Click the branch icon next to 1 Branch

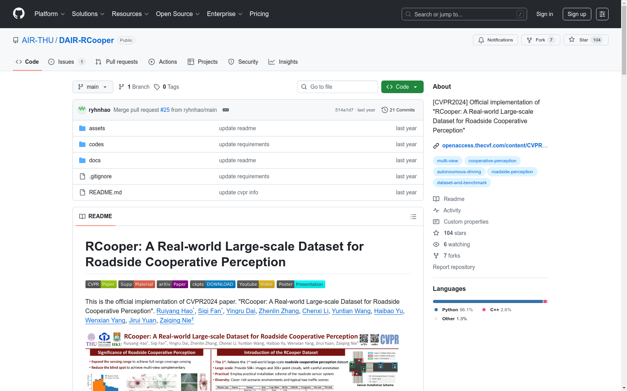(121, 87)
